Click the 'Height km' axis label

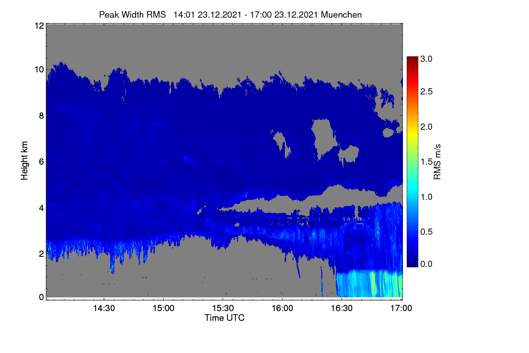pyautogui.click(x=25, y=161)
